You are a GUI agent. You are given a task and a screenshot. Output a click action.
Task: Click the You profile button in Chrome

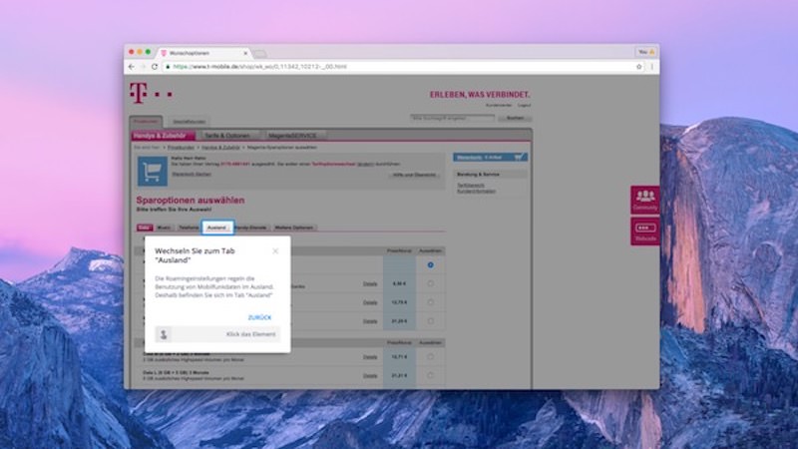pyautogui.click(x=646, y=52)
